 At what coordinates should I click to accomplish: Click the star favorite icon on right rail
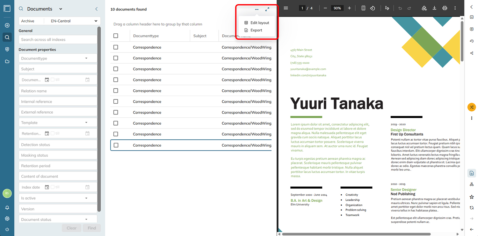tap(472, 197)
